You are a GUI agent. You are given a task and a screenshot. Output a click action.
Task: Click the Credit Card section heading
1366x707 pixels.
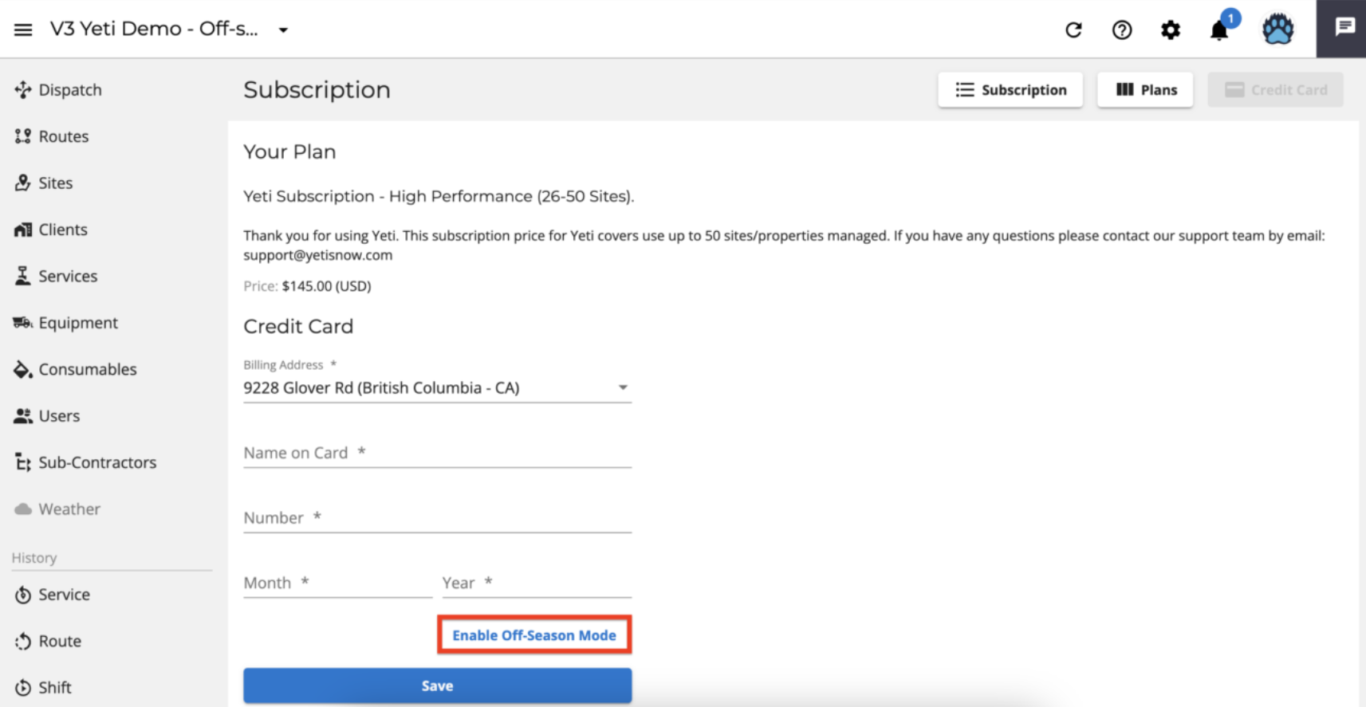click(298, 326)
